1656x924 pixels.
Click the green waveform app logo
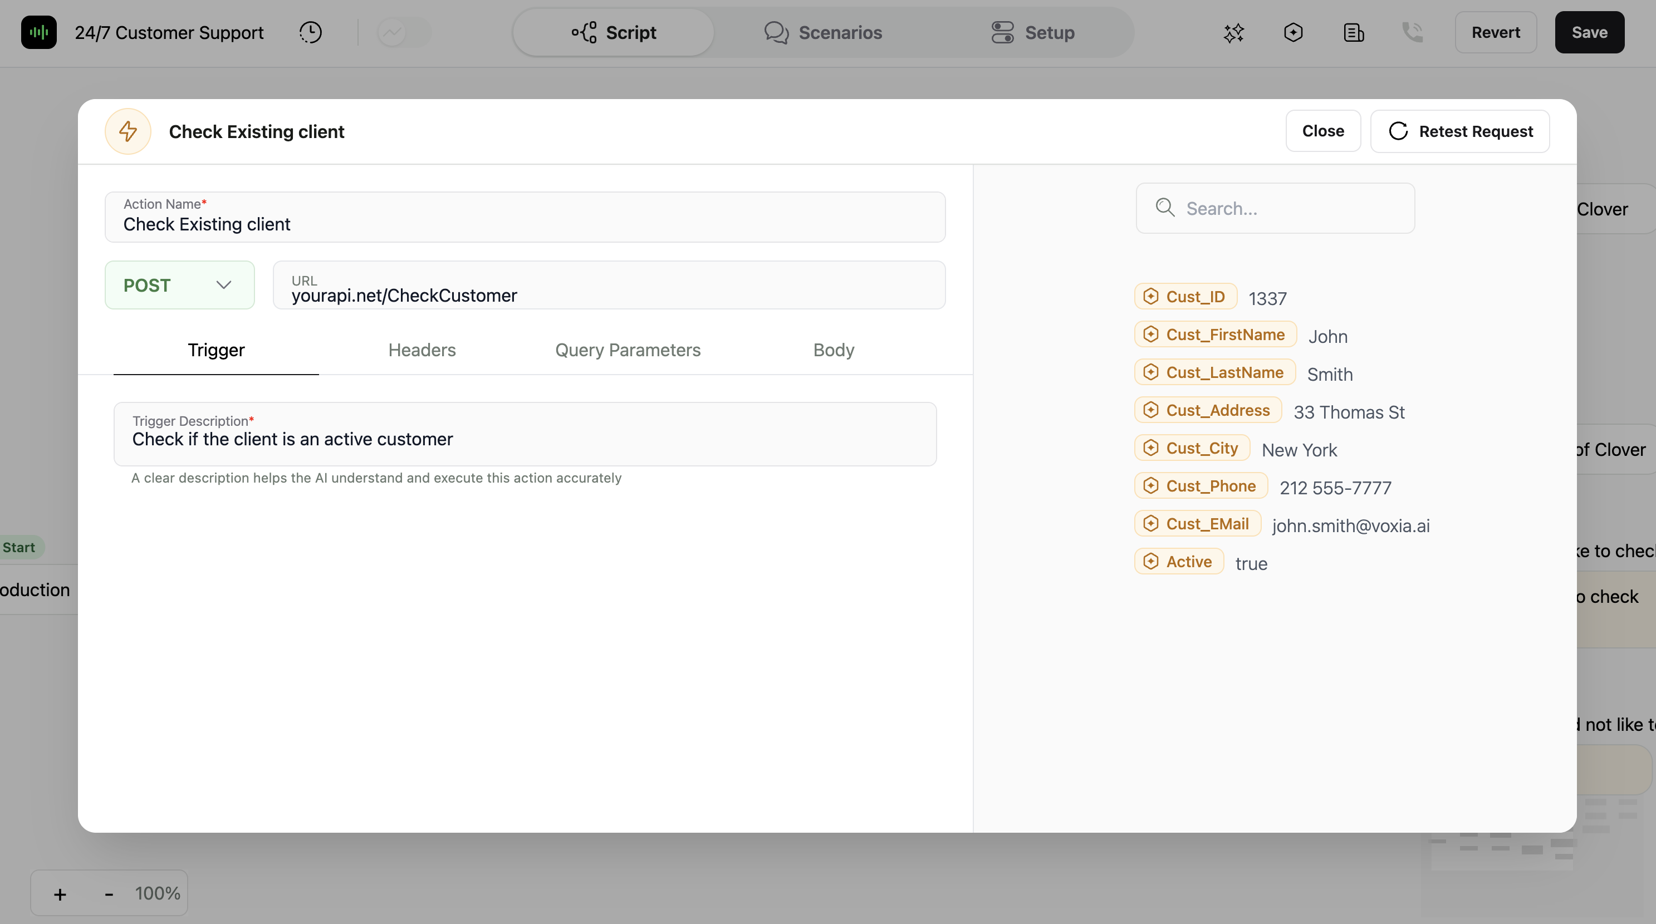point(38,32)
